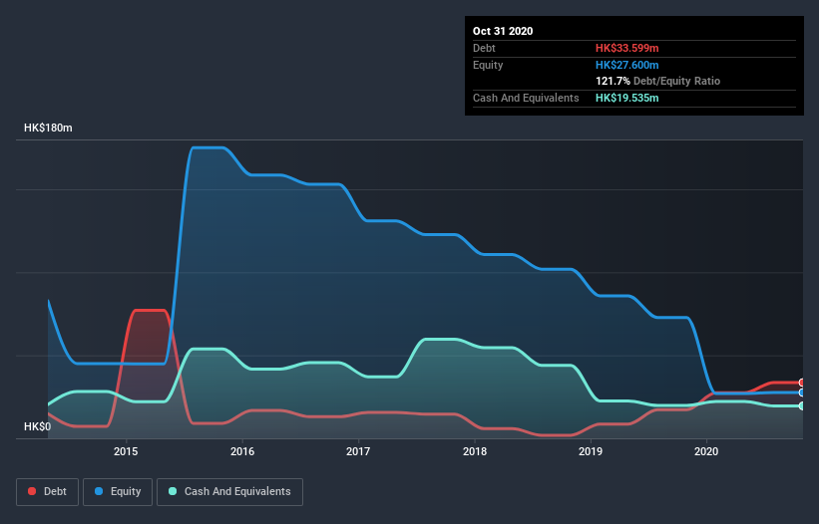Click the 2017 axis label

click(358, 451)
